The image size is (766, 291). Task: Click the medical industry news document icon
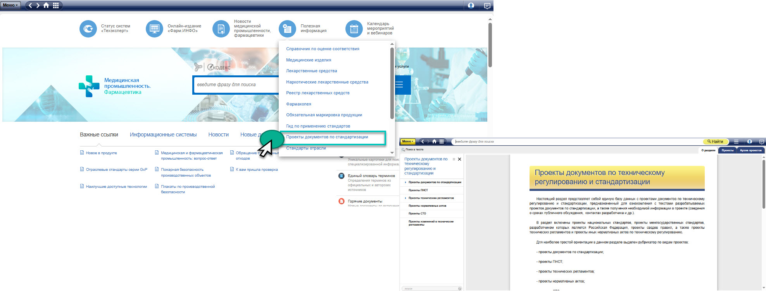tap(221, 29)
